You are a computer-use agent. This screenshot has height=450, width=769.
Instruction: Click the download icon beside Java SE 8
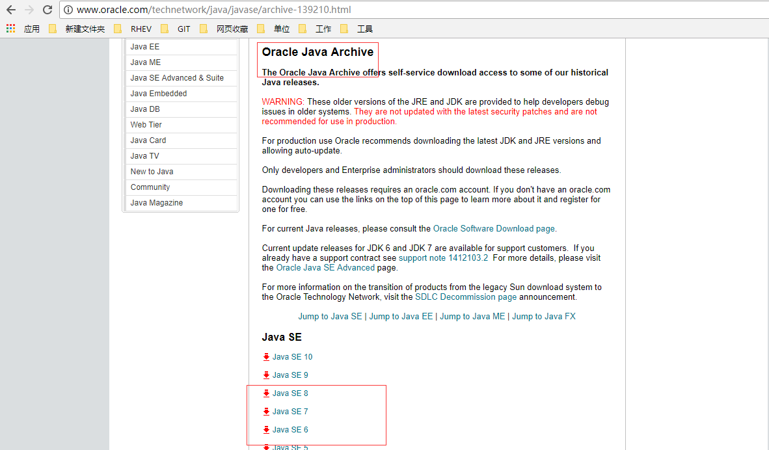tap(266, 393)
